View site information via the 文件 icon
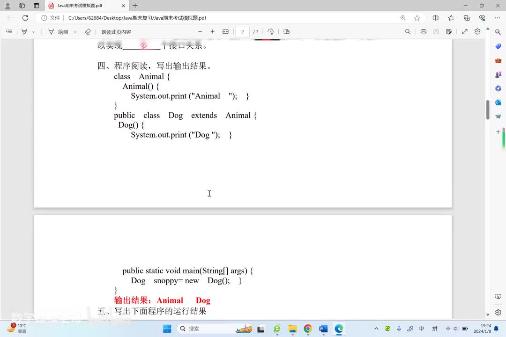This screenshot has height=337, width=506. click(x=51, y=18)
